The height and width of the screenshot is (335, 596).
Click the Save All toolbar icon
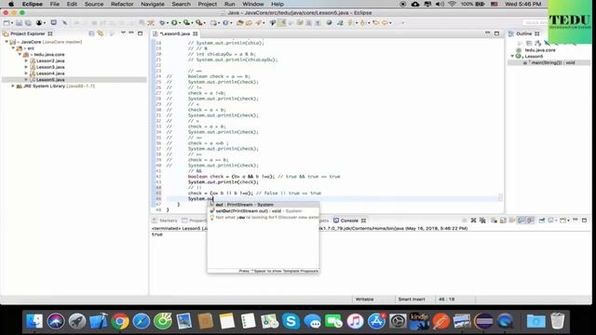pos(28,22)
